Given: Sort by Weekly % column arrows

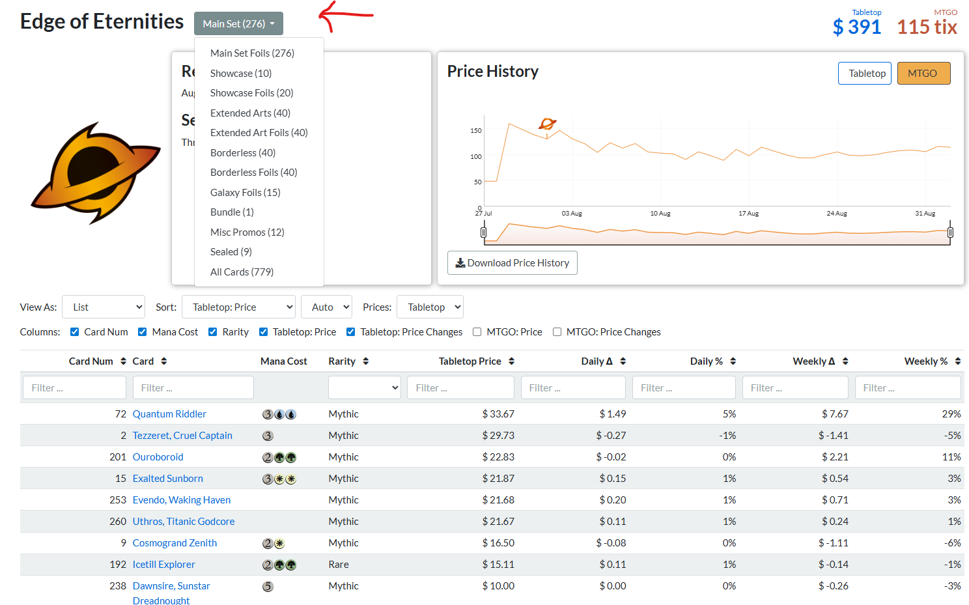Looking at the screenshot, I should pos(959,361).
